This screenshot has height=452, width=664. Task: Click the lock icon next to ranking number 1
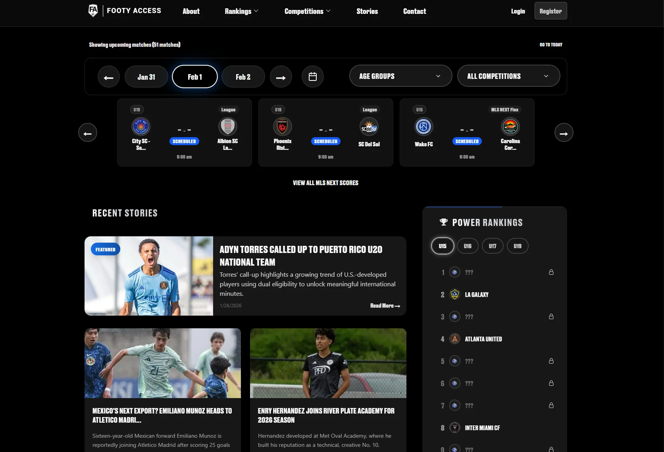point(551,272)
